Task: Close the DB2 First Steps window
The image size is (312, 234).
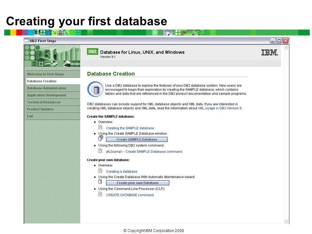Action: pos(286,41)
